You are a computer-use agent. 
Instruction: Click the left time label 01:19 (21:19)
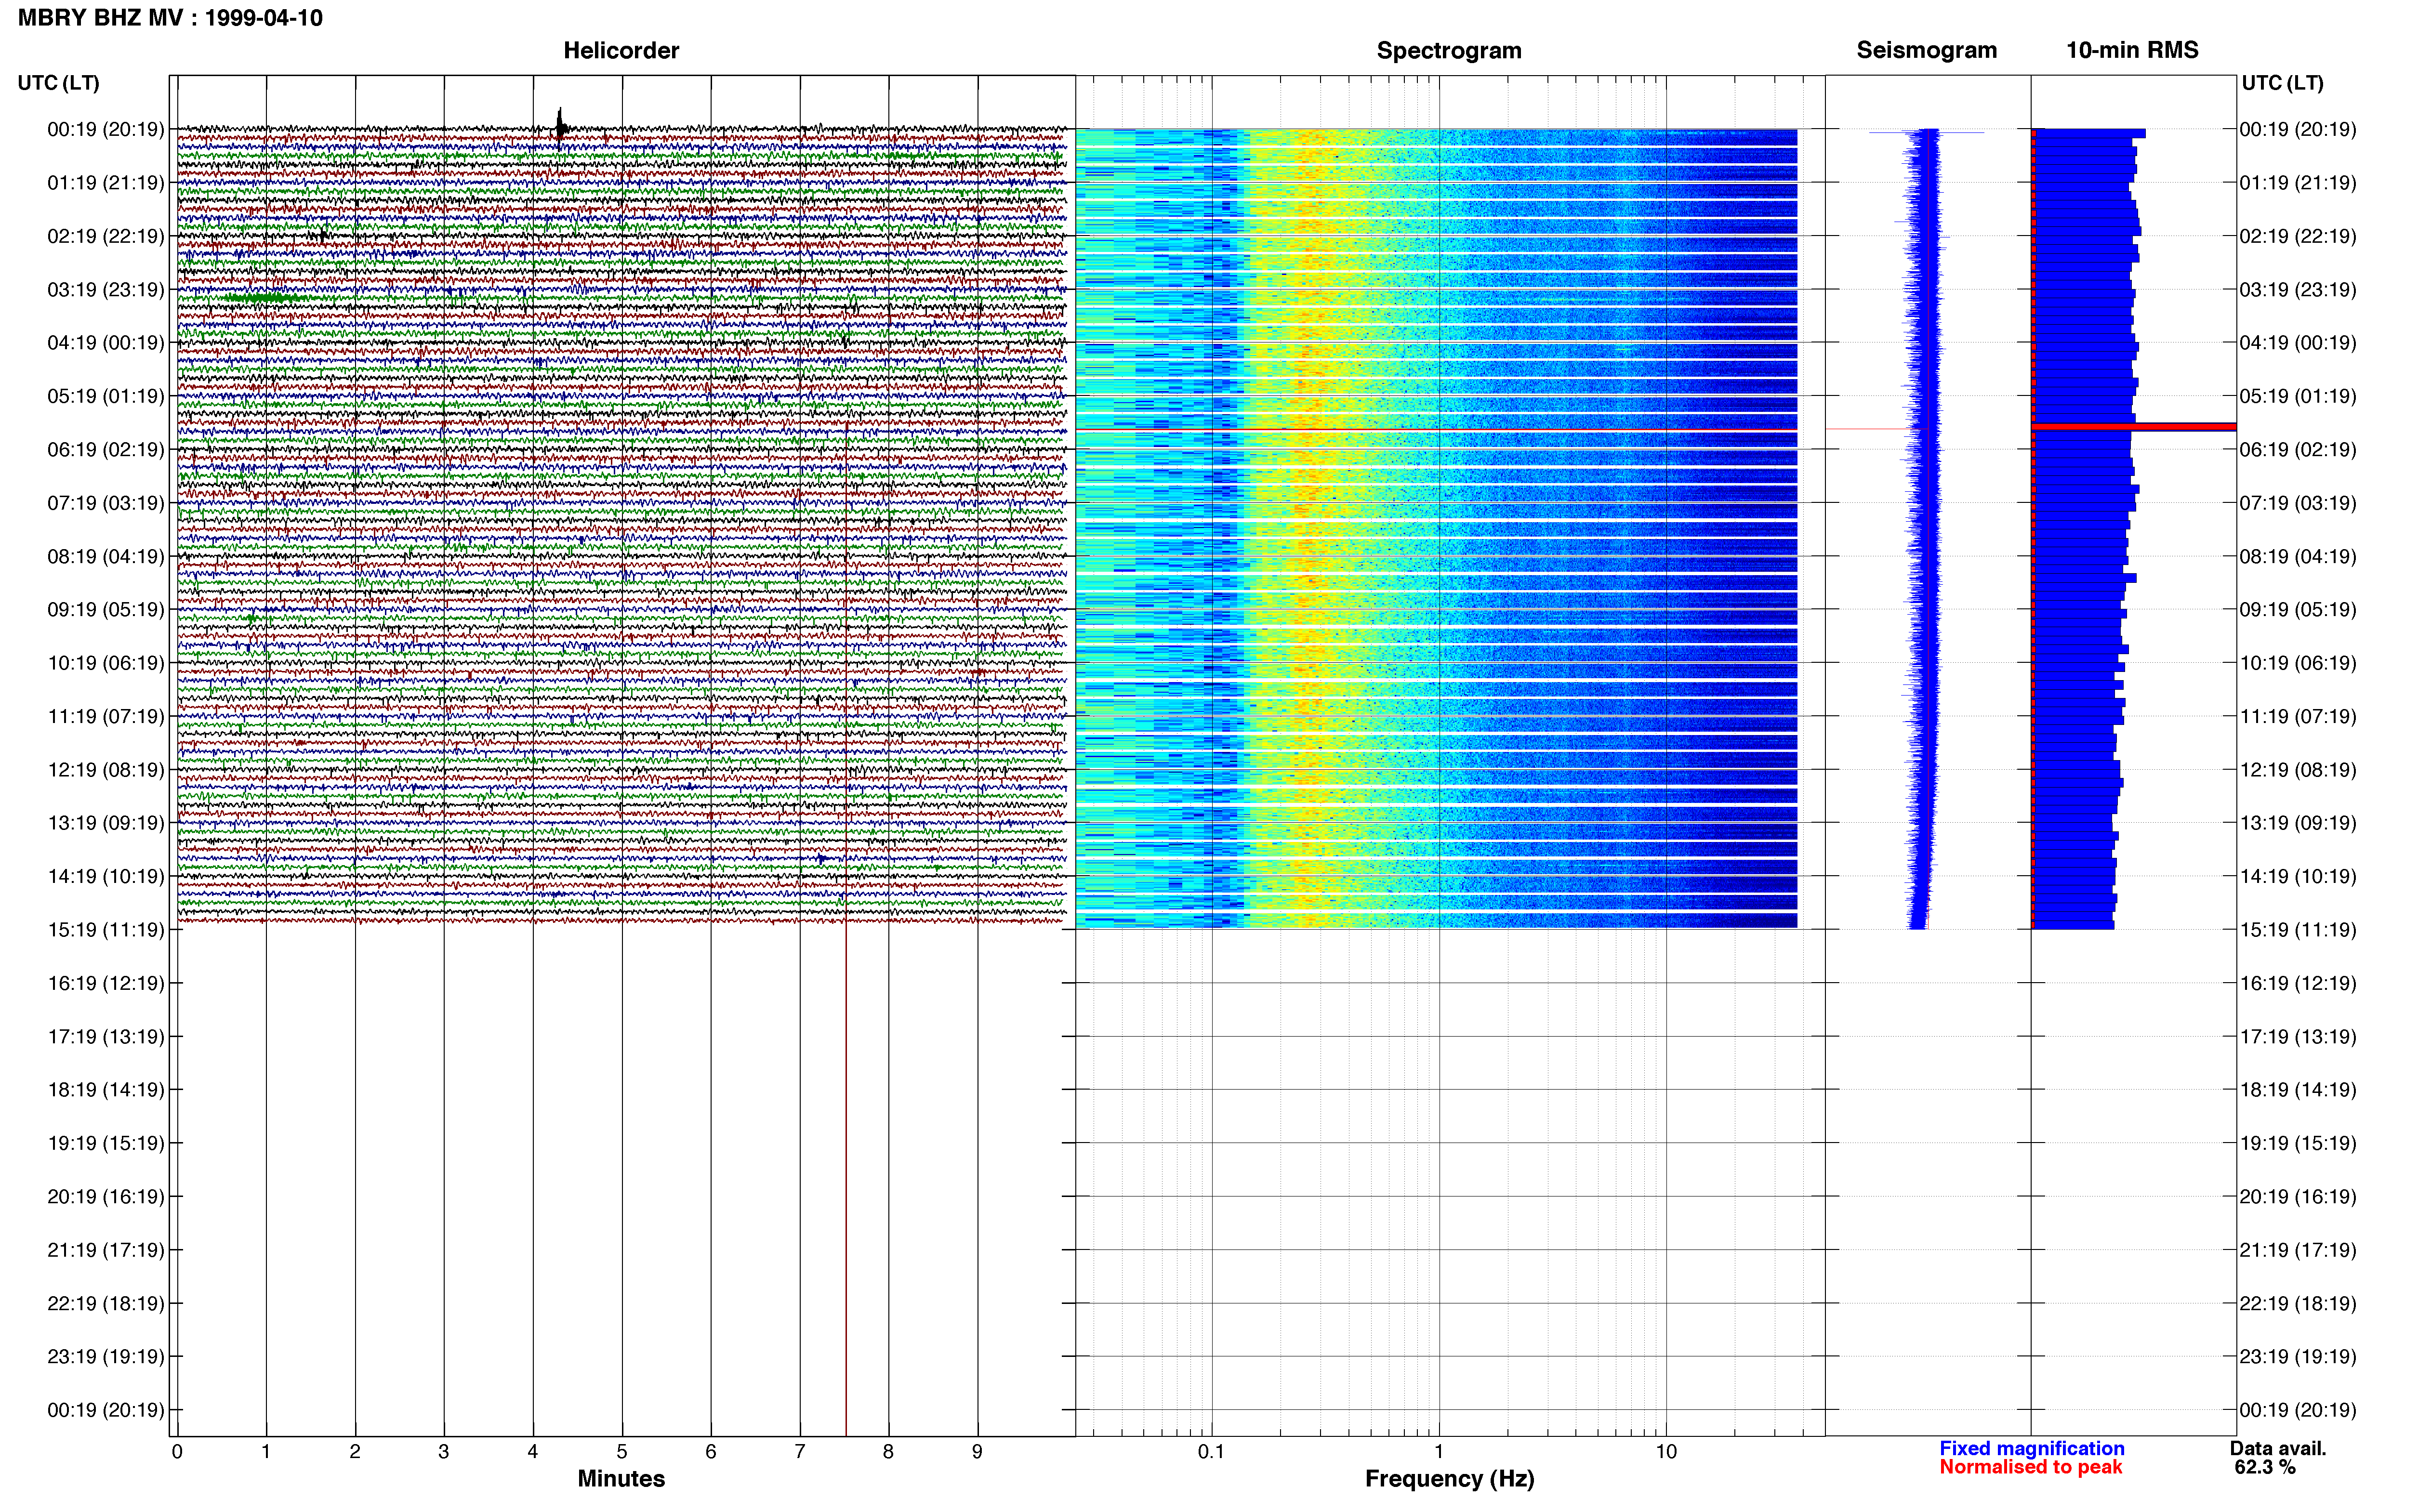(106, 183)
